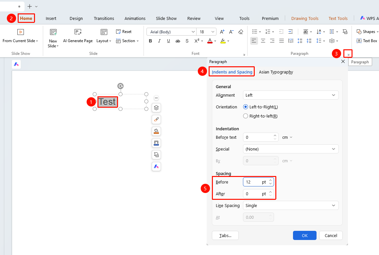Open the font color picker
This screenshot has width=379, height=255.
point(215,41)
